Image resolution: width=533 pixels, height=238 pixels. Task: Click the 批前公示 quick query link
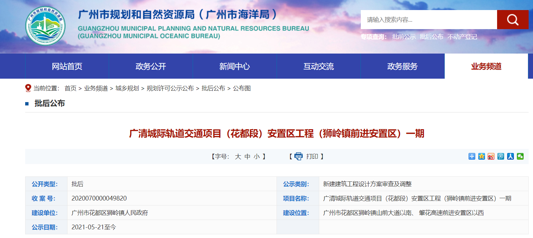click(404, 37)
